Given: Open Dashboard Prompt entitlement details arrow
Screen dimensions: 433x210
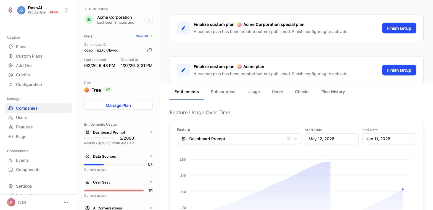Looking at the screenshot, I should coord(151,132).
